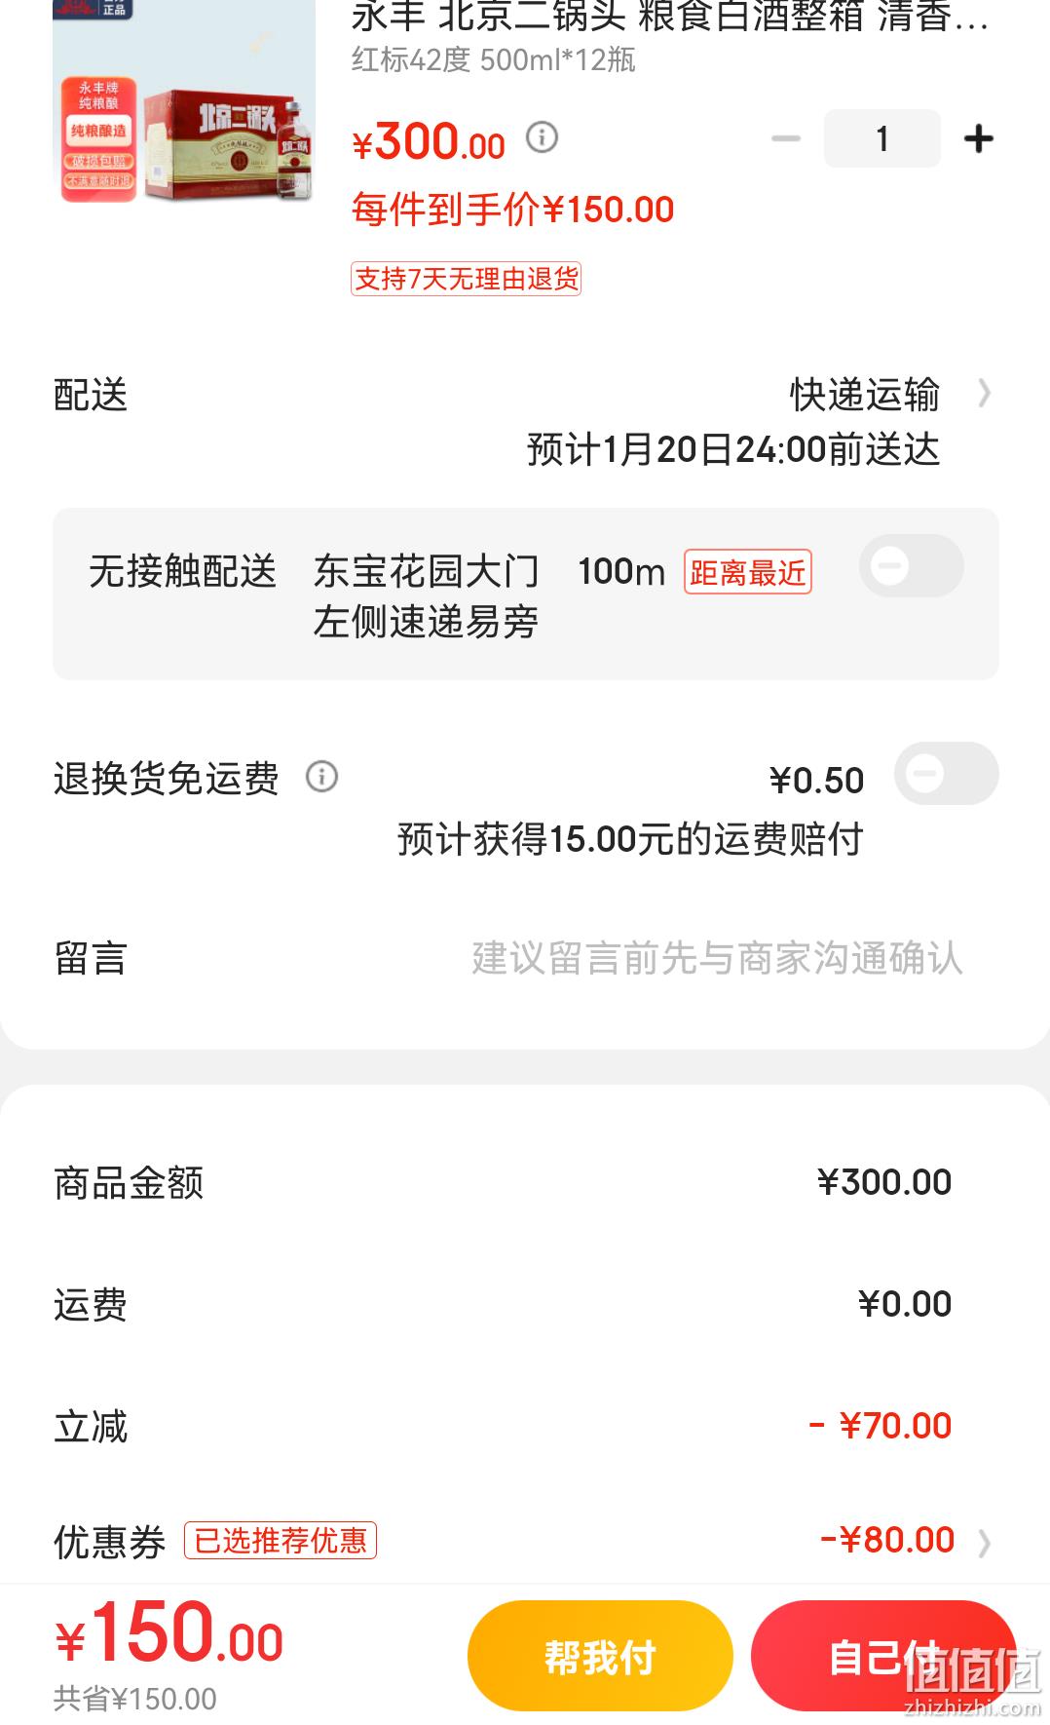Viewport: 1050px width, 1725px height.
Task: Open delivery options via 快递运输 chevron
Action: click(984, 394)
